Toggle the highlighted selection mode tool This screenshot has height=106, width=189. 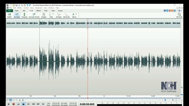11,100
